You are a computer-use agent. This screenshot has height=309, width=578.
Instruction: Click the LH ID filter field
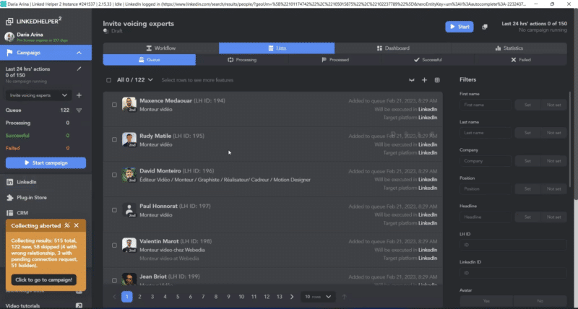pyautogui.click(x=513, y=245)
